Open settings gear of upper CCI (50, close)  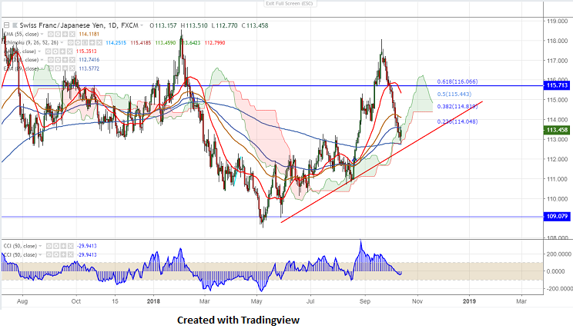coord(56,246)
